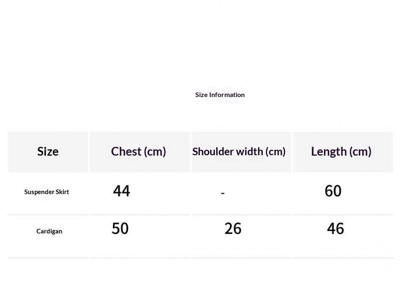The width and height of the screenshot is (415, 292).
Task: Click the bottom border line under value 26
Action: (x=241, y=258)
